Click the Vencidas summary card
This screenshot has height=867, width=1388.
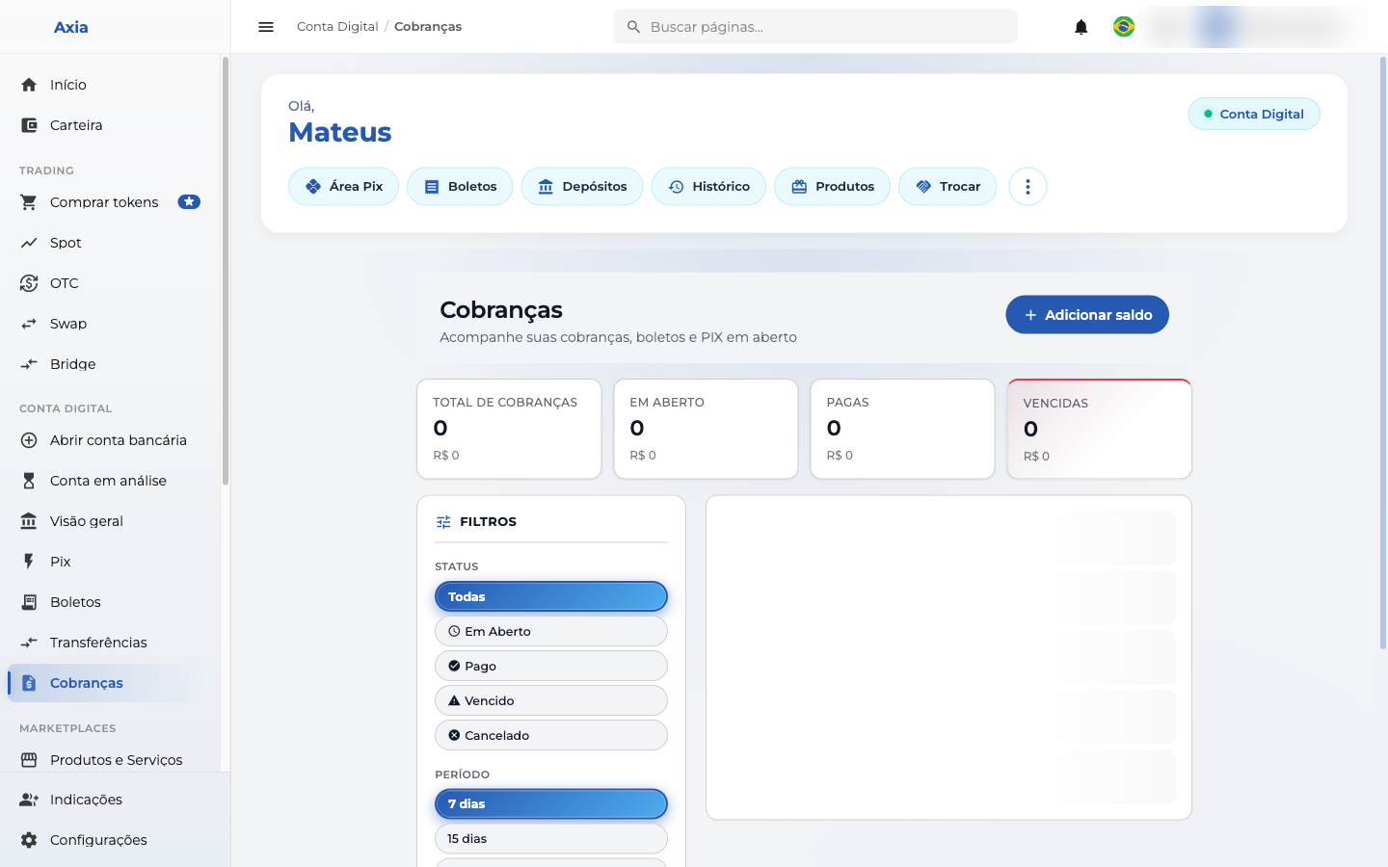click(1100, 429)
